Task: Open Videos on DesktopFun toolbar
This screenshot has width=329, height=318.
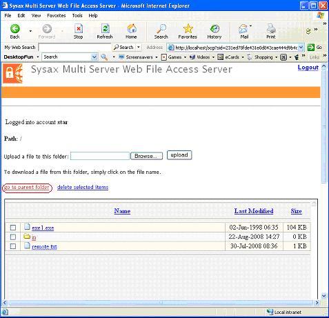Action: click(203, 57)
